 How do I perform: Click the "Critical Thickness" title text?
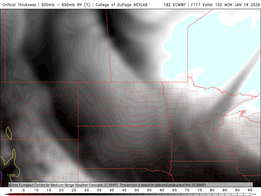[x=19, y=5]
